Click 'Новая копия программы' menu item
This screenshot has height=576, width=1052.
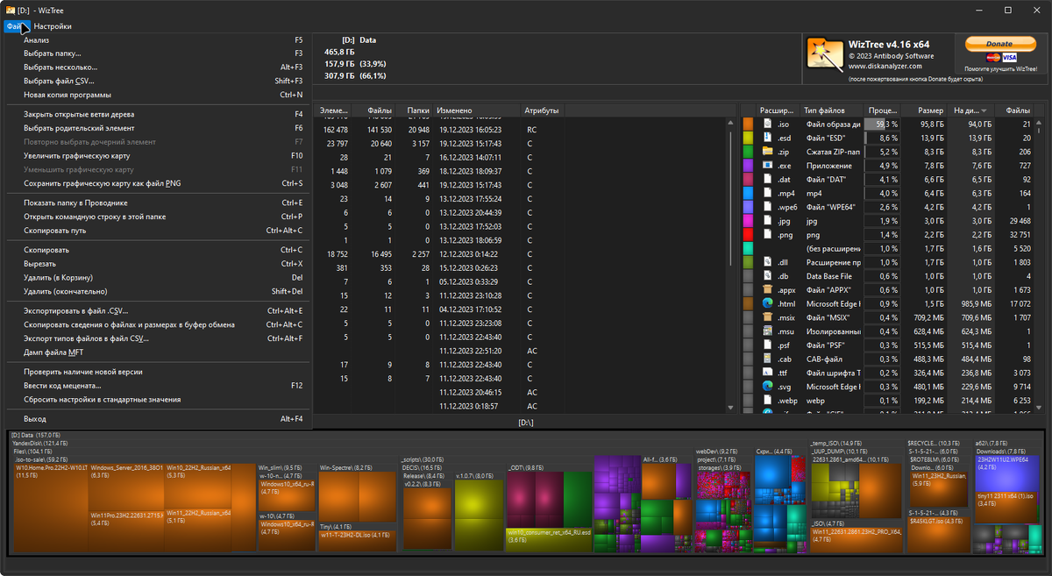click(159, 95)
